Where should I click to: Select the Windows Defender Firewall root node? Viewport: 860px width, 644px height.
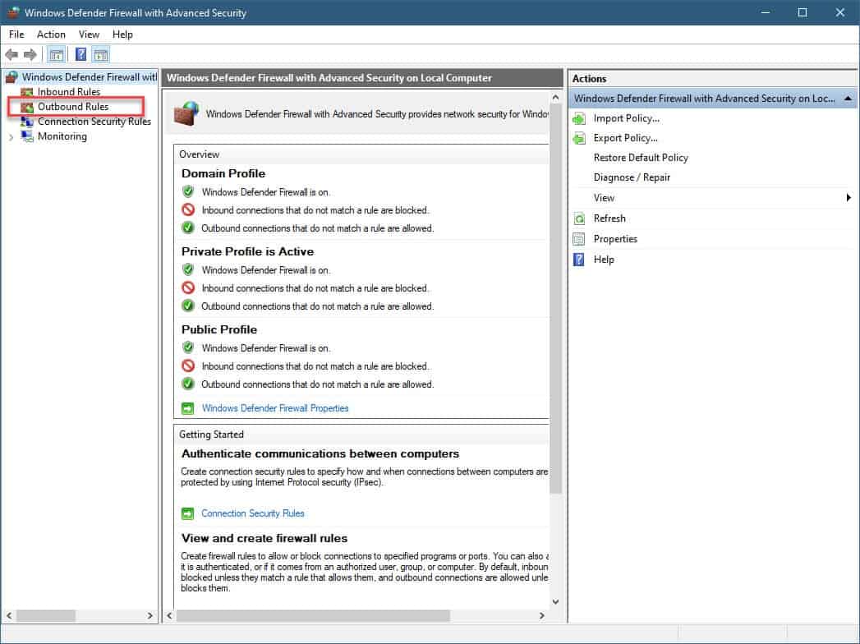click(89, 77)
